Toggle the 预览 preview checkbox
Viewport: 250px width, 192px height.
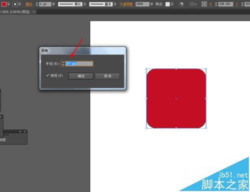coord(47,75)
